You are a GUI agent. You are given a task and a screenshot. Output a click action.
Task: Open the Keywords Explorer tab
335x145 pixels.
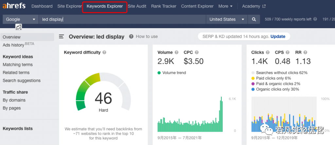(105, 6)
